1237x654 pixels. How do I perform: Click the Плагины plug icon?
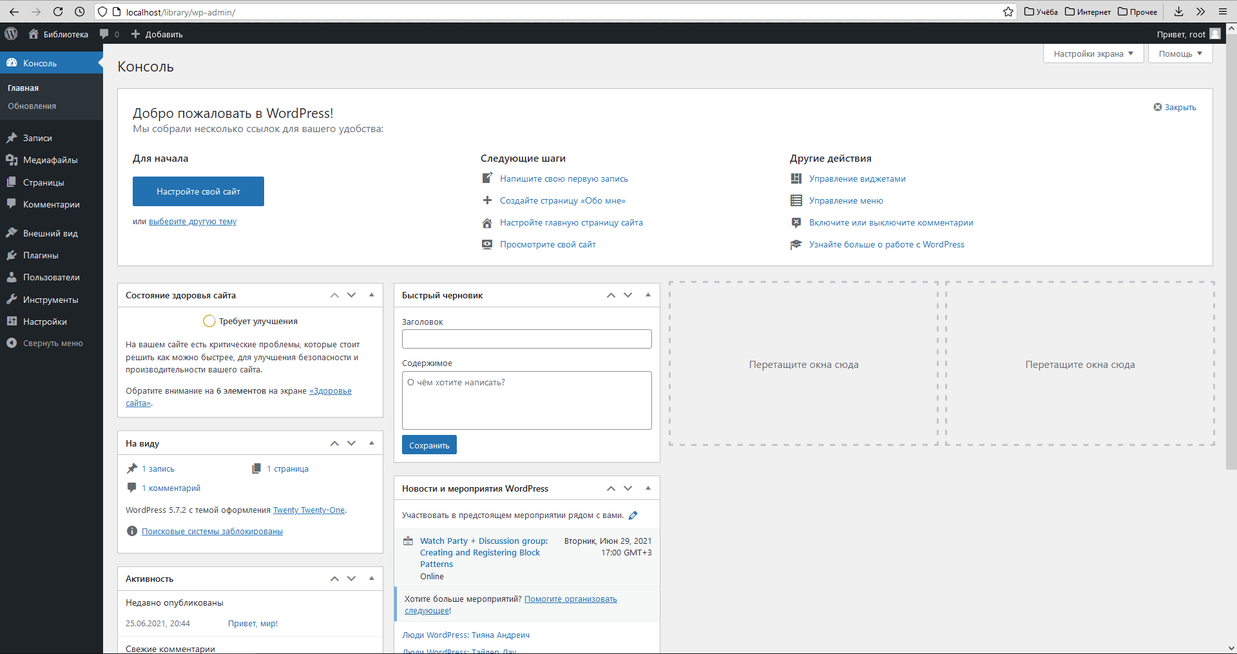point(12,255)
